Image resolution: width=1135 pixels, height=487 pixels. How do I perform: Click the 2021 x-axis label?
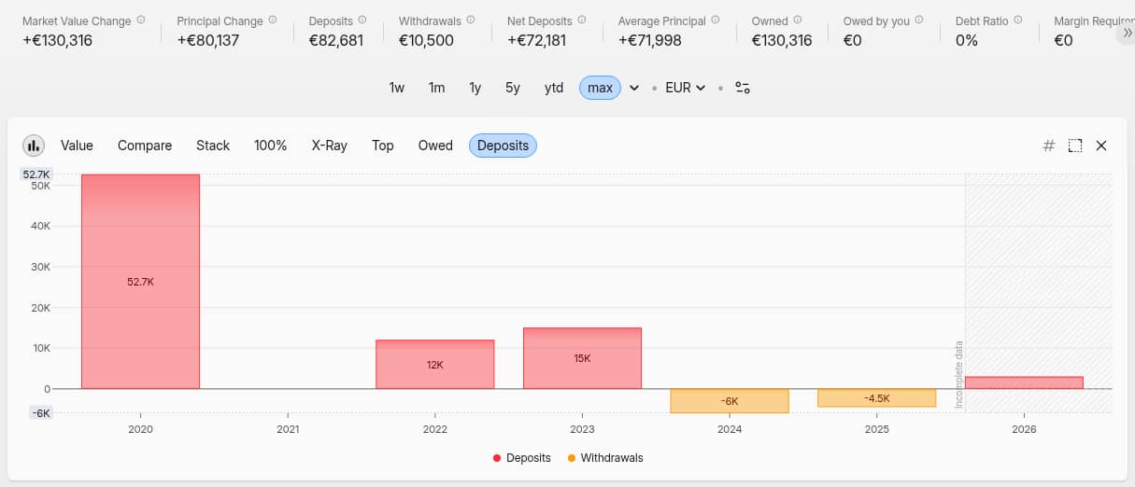point(288,429)
